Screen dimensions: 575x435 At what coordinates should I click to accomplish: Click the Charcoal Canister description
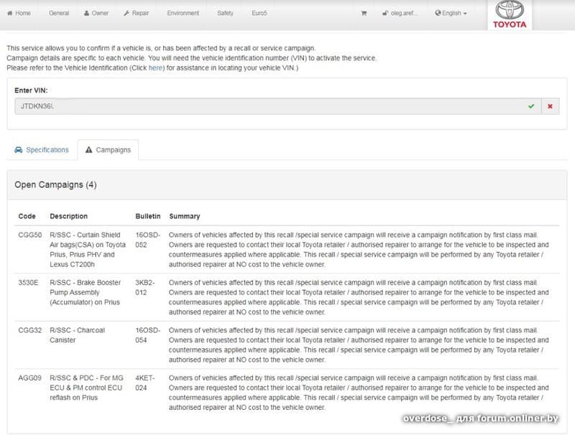[x=78, y=335]
